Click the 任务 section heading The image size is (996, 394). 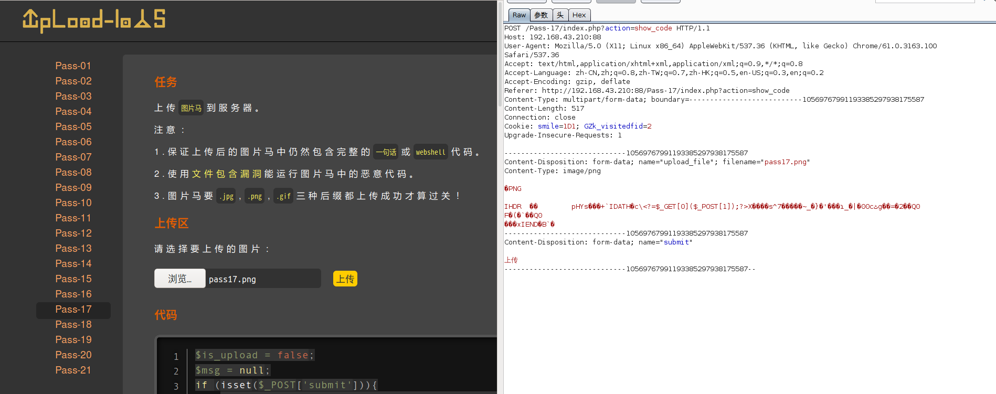click(166, 82)
